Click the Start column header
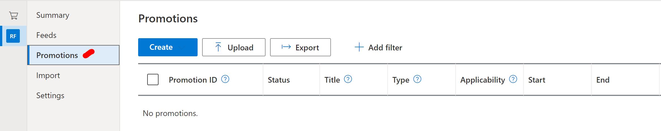661x131 pixels. pos(537,80)
